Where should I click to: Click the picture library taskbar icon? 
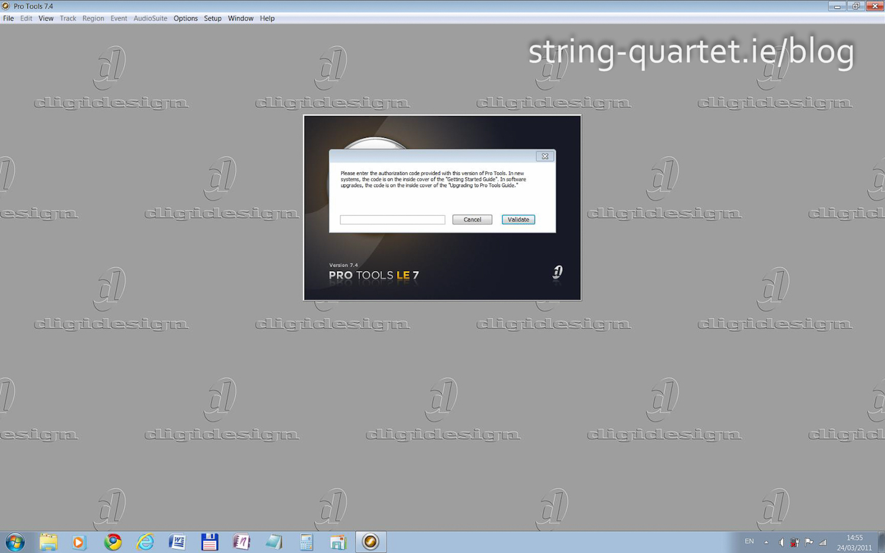[x=338, y=542]
